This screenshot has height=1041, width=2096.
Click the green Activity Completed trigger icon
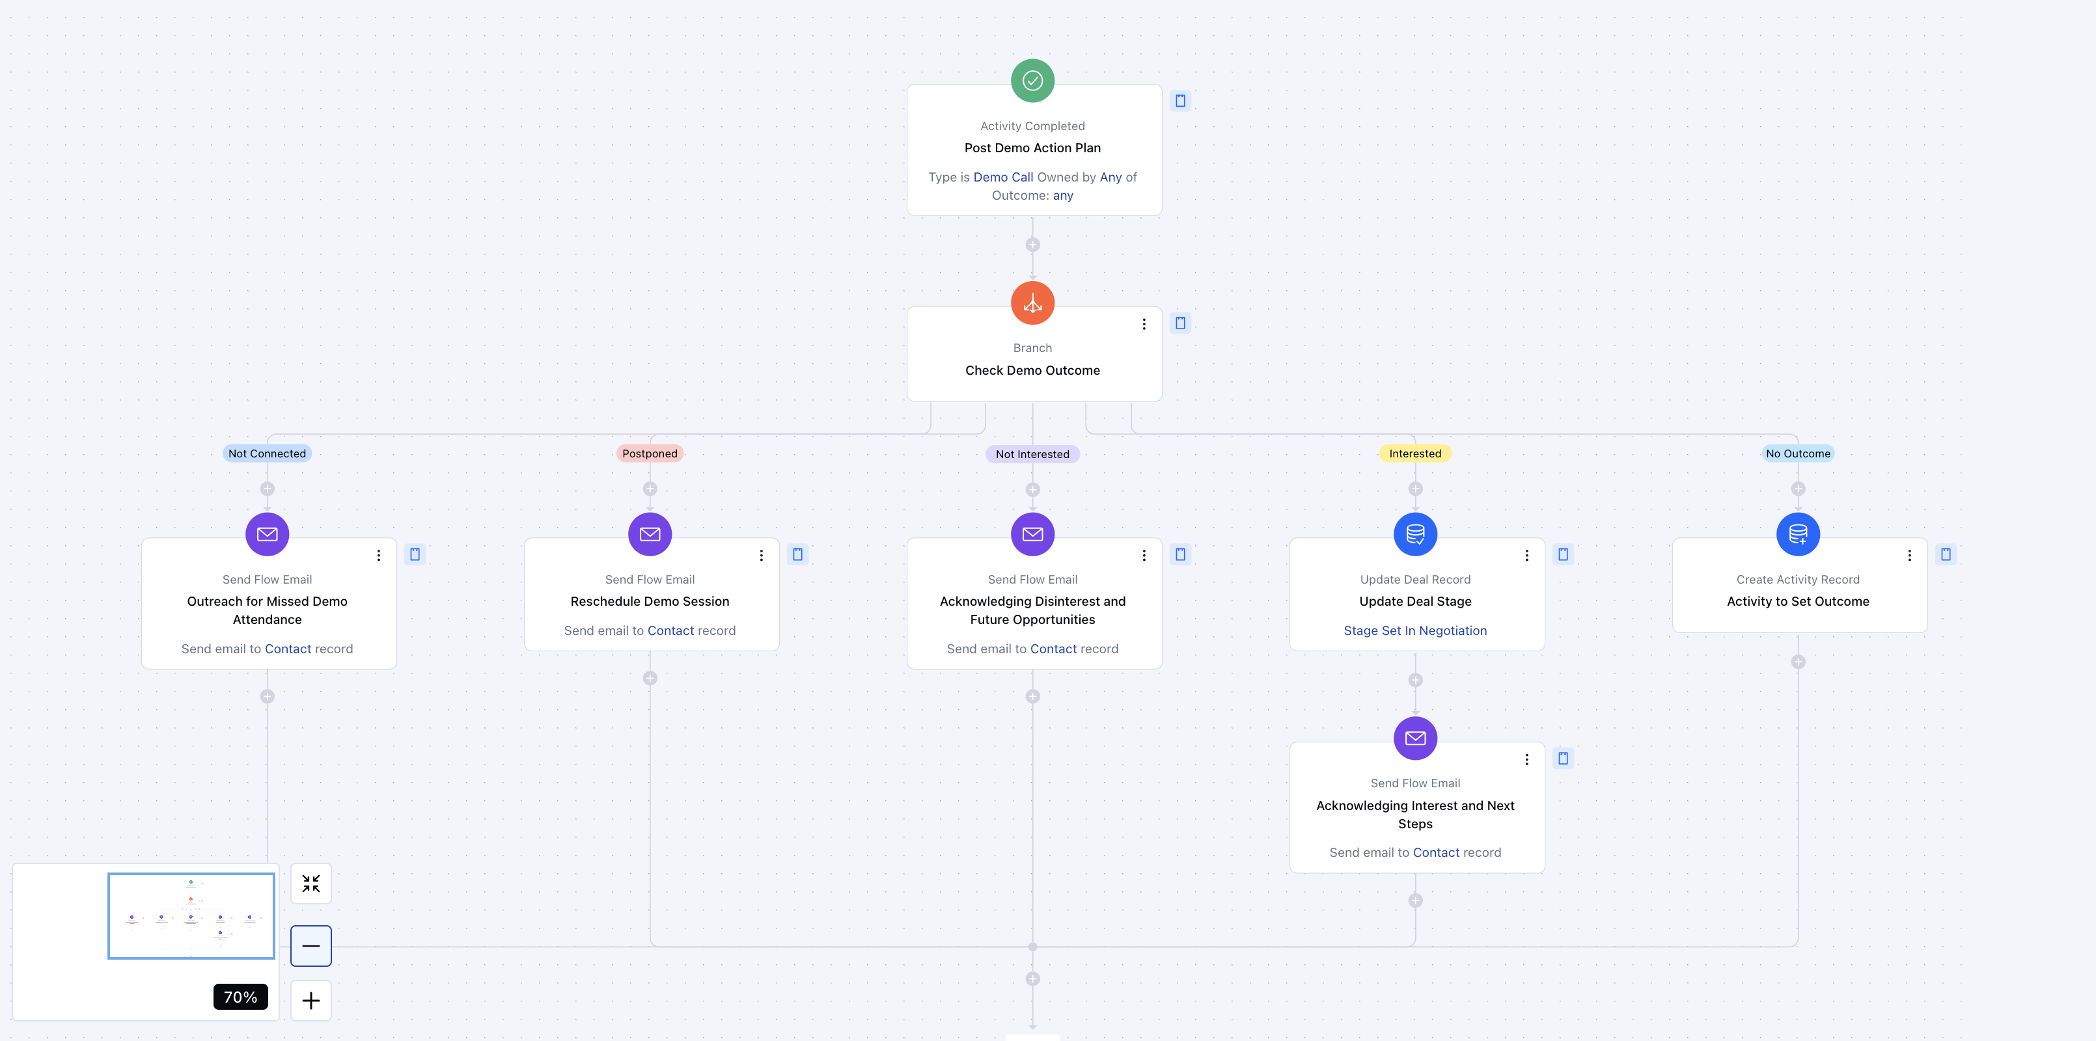[x=1032, y=81]
